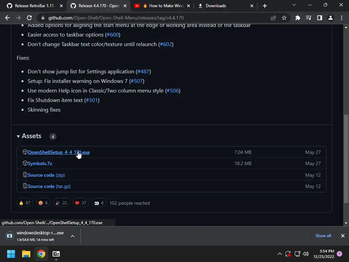
Task: Click the heart reaction with 37
Action: [81, 203]
